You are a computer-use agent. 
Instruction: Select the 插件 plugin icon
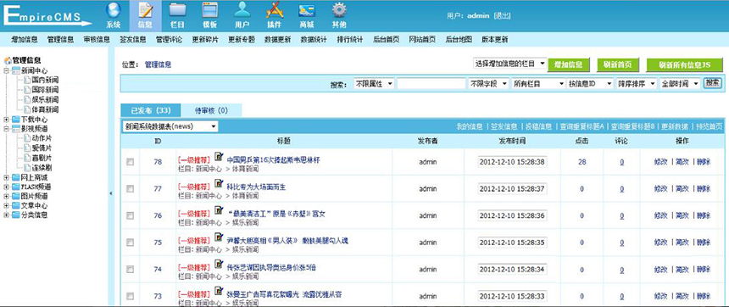click(275, 11)
